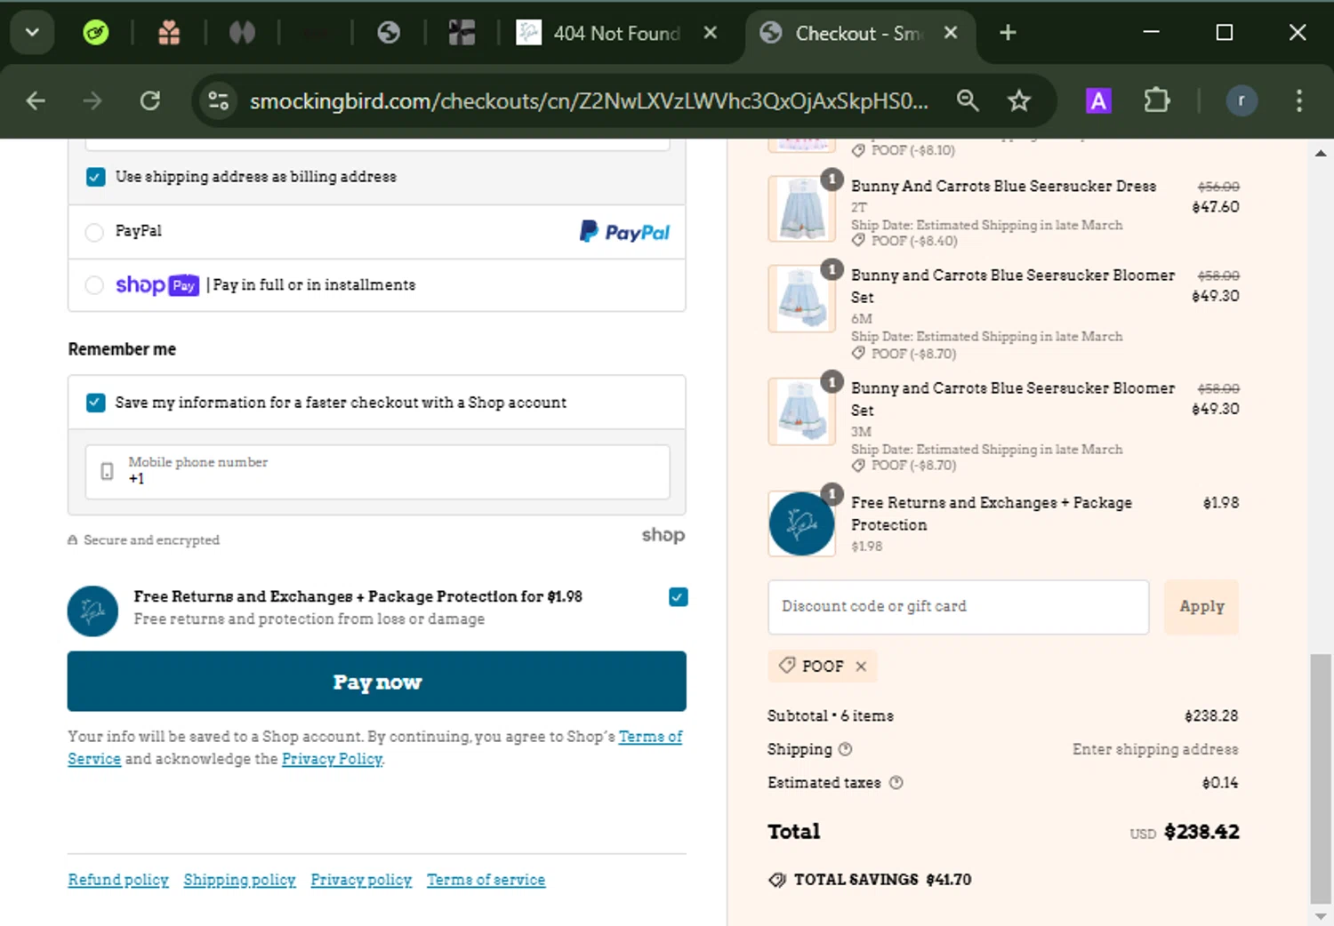Open Shop's Terms of Service link
This screenshot has height=926, width=1334.
point(650,737)
